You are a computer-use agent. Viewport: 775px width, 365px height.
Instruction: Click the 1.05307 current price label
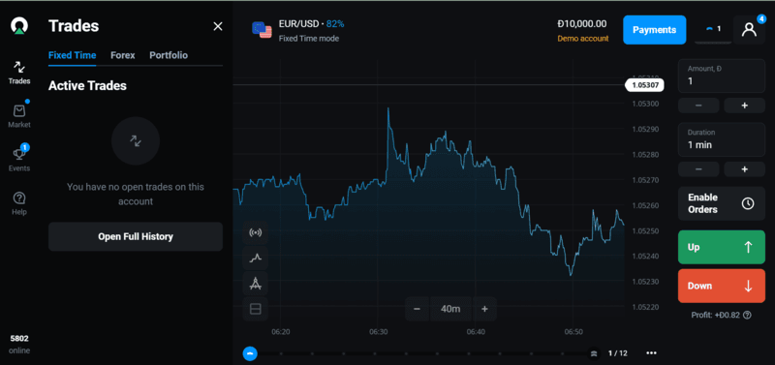coord(644,85)
